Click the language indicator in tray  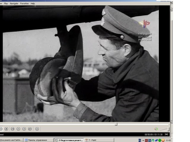pos(140,140)
